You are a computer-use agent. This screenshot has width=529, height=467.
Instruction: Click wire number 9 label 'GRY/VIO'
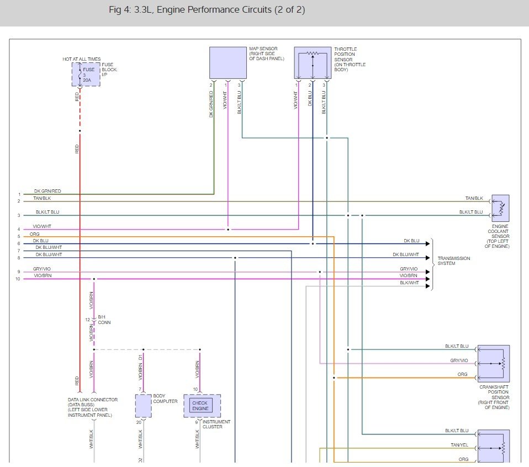click(42, 269)
